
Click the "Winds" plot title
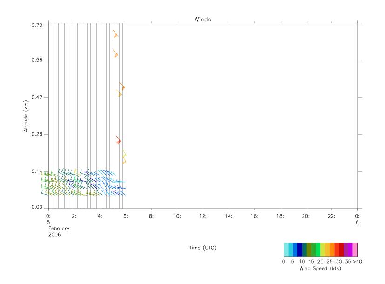click(x=203, y=20)
